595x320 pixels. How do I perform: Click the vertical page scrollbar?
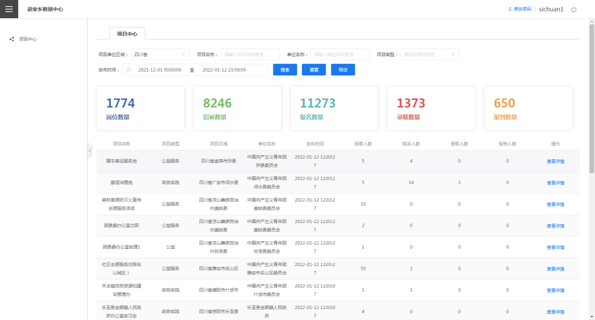[x=592, y=99]
